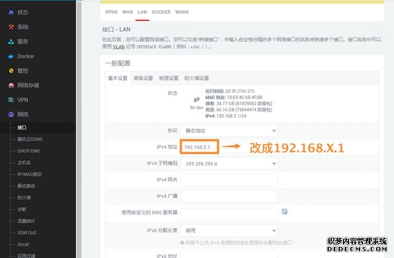Switch to the WAN6 interface tab
The image size is (394, 258).
pos(182,12)
